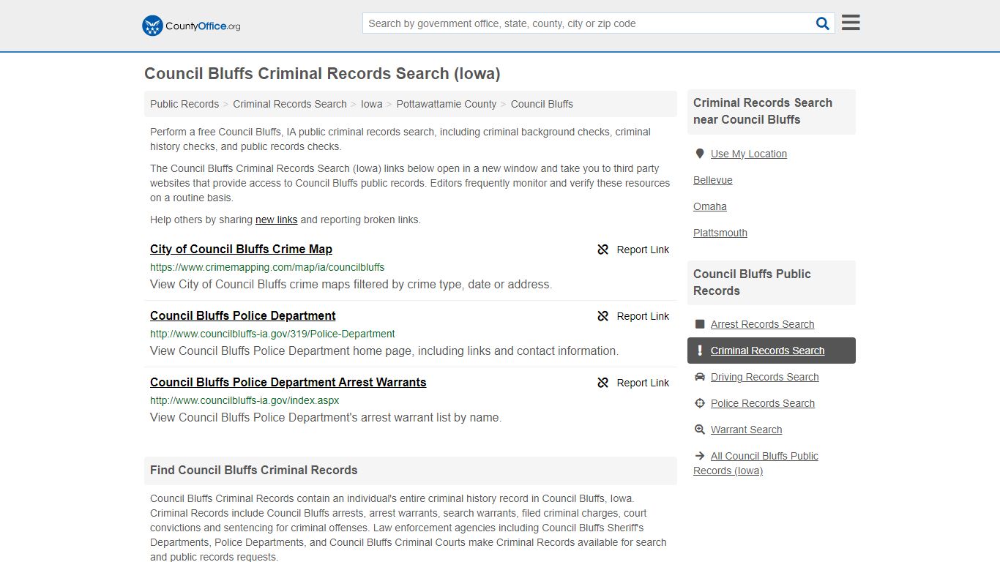Click Criminal Records Search near Council Bluffs heading
The width and height of the screenshot is (1000, 562).
(763, 111)
